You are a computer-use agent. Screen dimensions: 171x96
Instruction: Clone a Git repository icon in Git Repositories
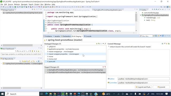pyautogui.click(x=25, y=61)
